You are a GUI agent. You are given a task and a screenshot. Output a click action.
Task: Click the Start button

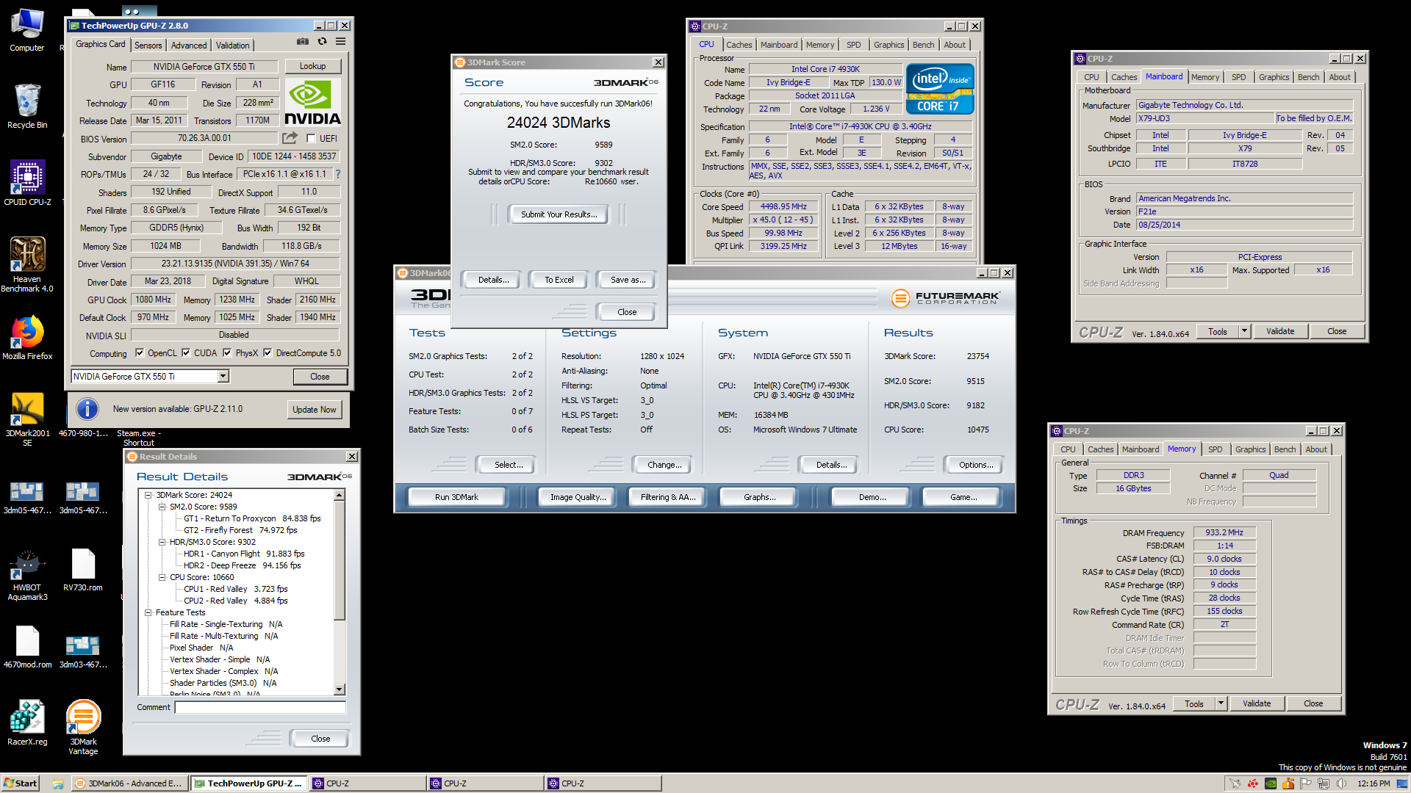click(21, 783)
